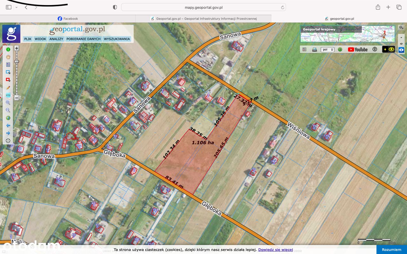Image resolution: width=407 pixels, height=254 pixels.
Task: Click the accessibility figure icon
Action: point(375,50)
